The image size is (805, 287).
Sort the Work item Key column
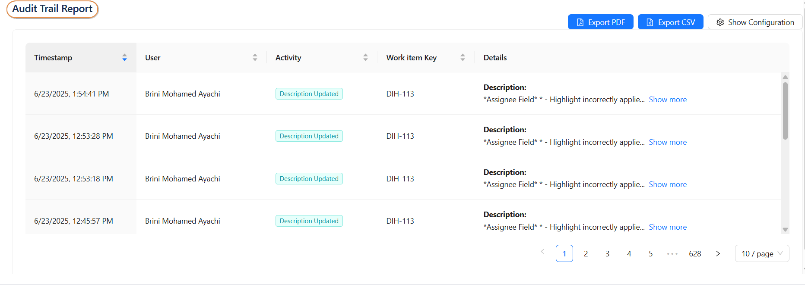pos(463,57)
